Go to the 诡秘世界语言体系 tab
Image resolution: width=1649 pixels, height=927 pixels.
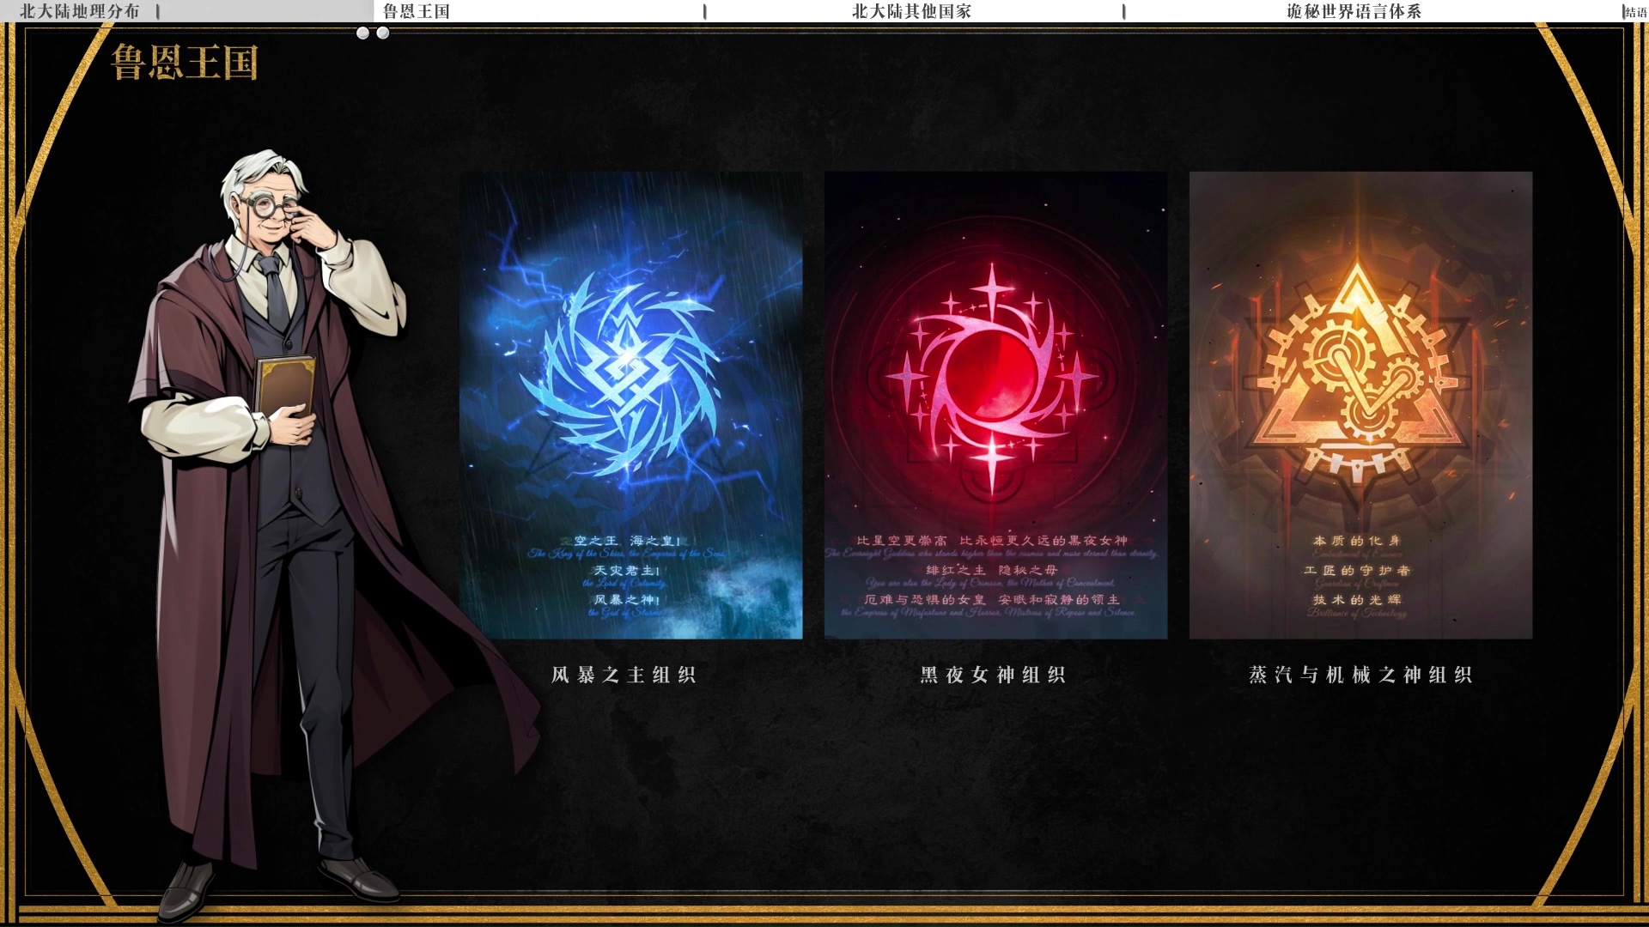pos(1354,11)
